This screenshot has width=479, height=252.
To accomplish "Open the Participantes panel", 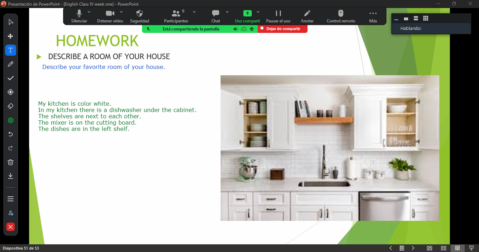I will pos(176,16).
